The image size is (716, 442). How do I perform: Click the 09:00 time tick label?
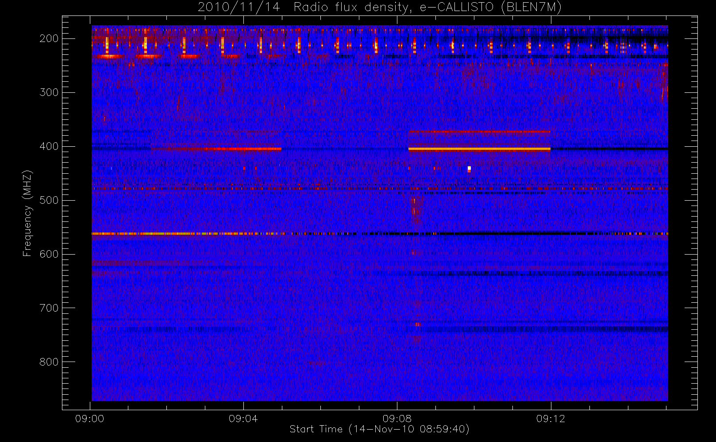coord(90,419)
